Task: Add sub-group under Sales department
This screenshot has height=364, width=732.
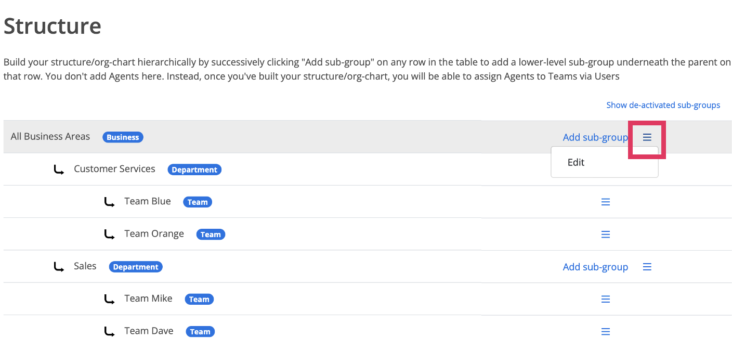Action: (595, 267)
